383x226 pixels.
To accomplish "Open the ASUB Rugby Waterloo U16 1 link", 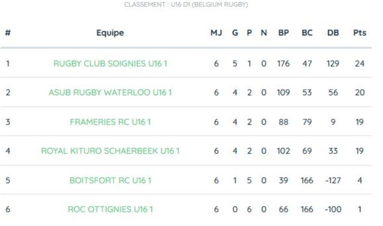I will (x=110, y=93).
